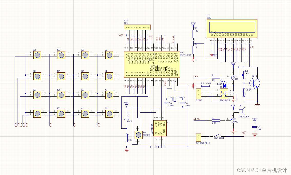Click the 'DC电源接口' label text

point(203,143)
